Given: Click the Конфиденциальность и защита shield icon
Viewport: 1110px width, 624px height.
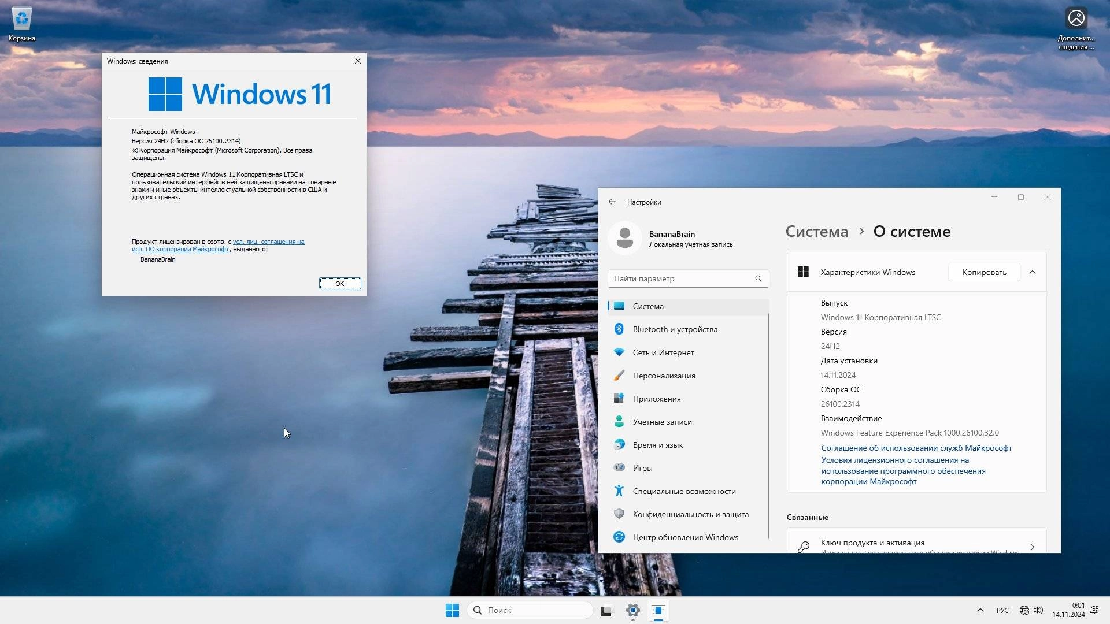Looking at the screenshot, I should [619, 514].
